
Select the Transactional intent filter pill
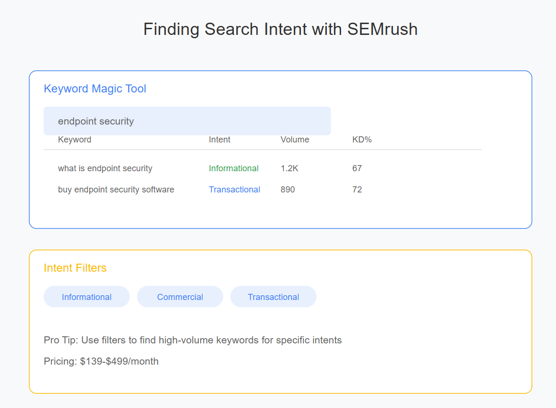pyautogui.click(x=274, y=297)
